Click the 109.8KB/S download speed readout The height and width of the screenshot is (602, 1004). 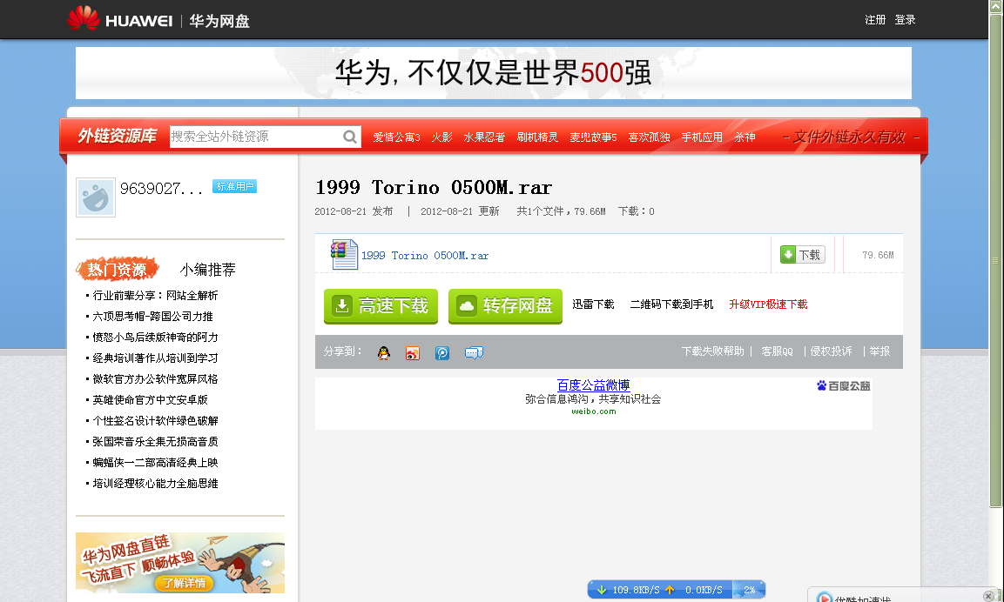[x=636, y=590]
